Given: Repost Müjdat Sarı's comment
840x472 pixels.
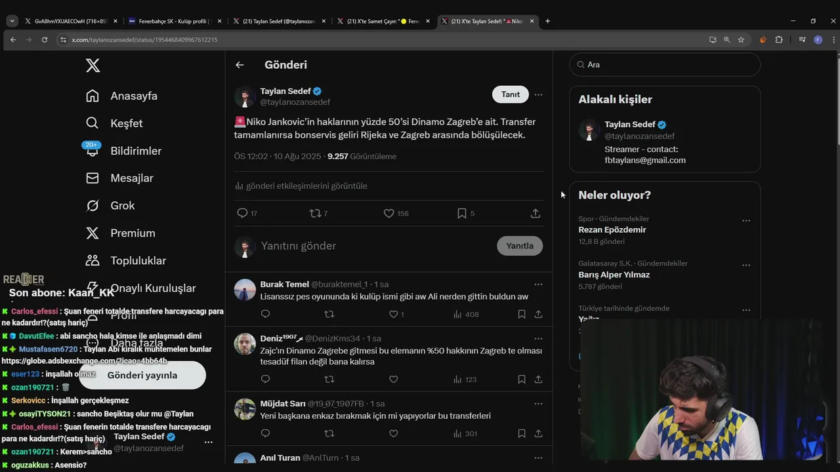Looking at the screenshot, I should tap(329, 433).
